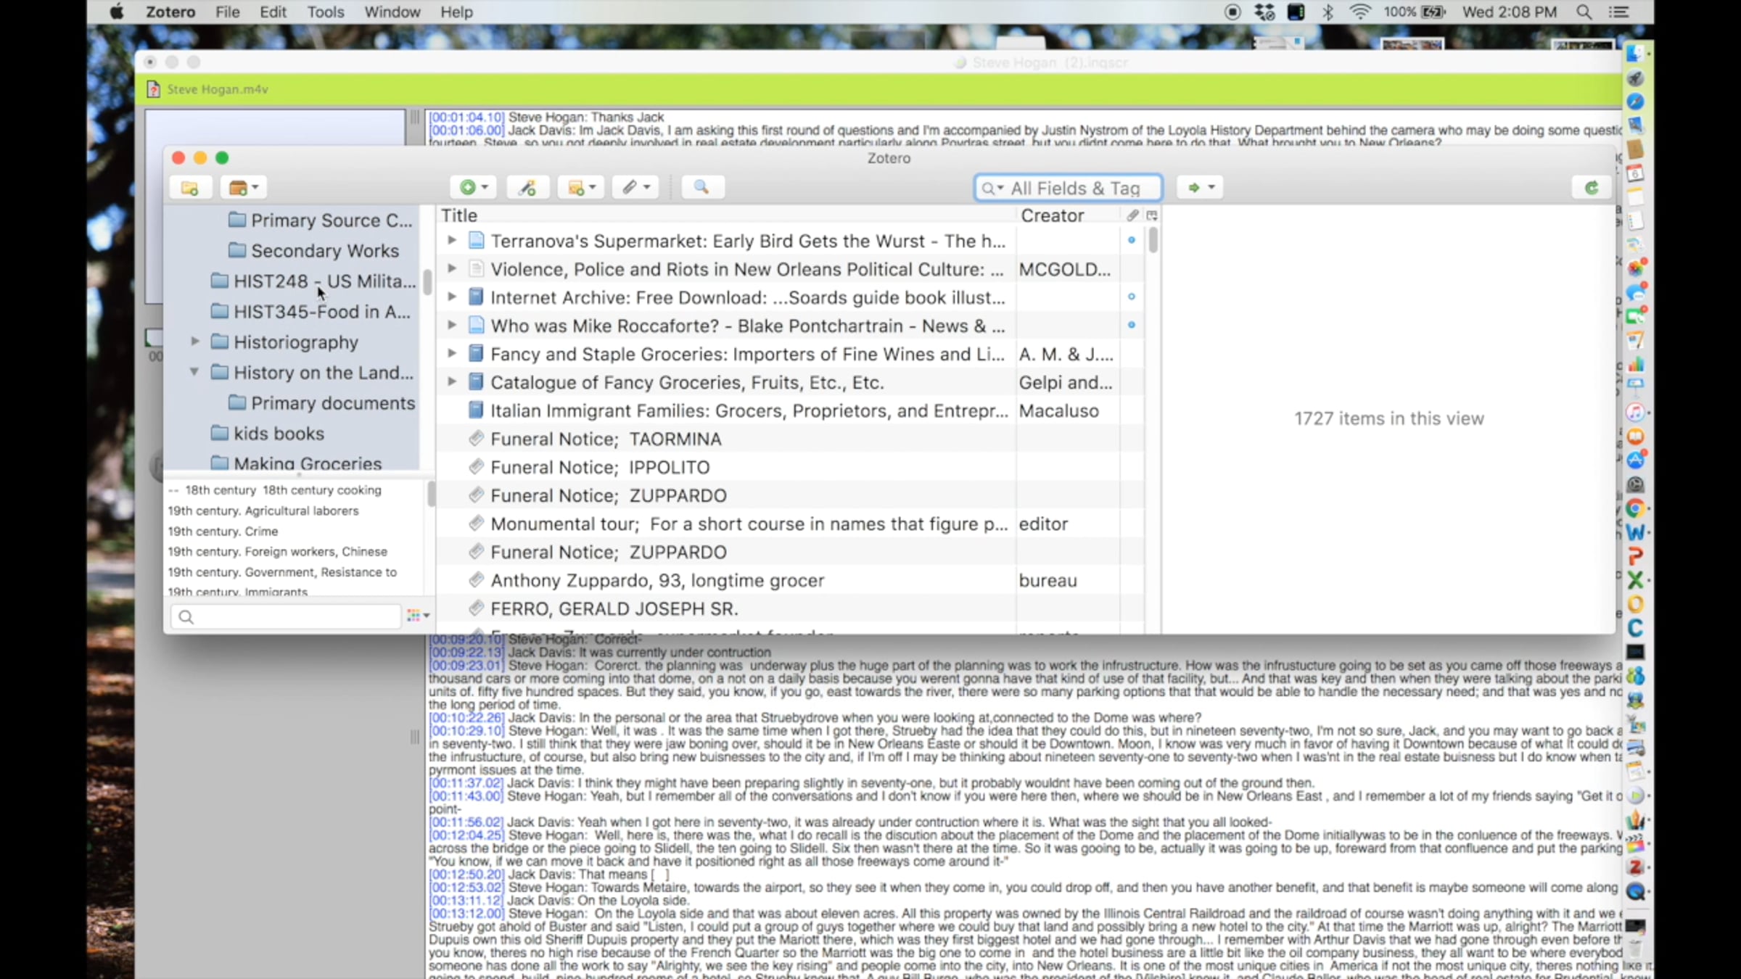This screenshot has width=1741, height=979.
Task: Filter by the '19th century. Crime' tag
Action: click(x=223, y=532)
